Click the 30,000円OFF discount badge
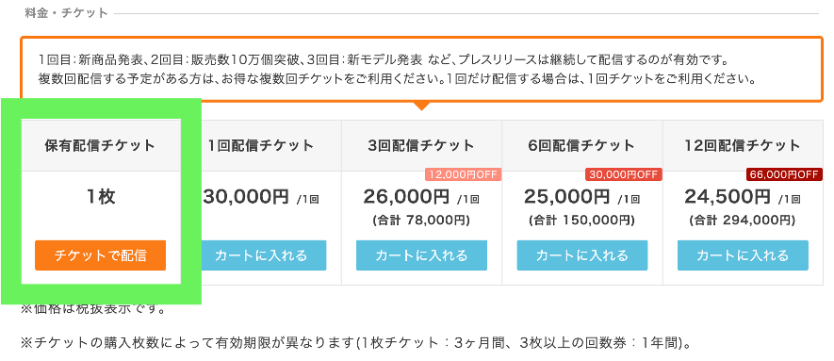This screenshot has height=361, width=834. (x=624, y=174)
